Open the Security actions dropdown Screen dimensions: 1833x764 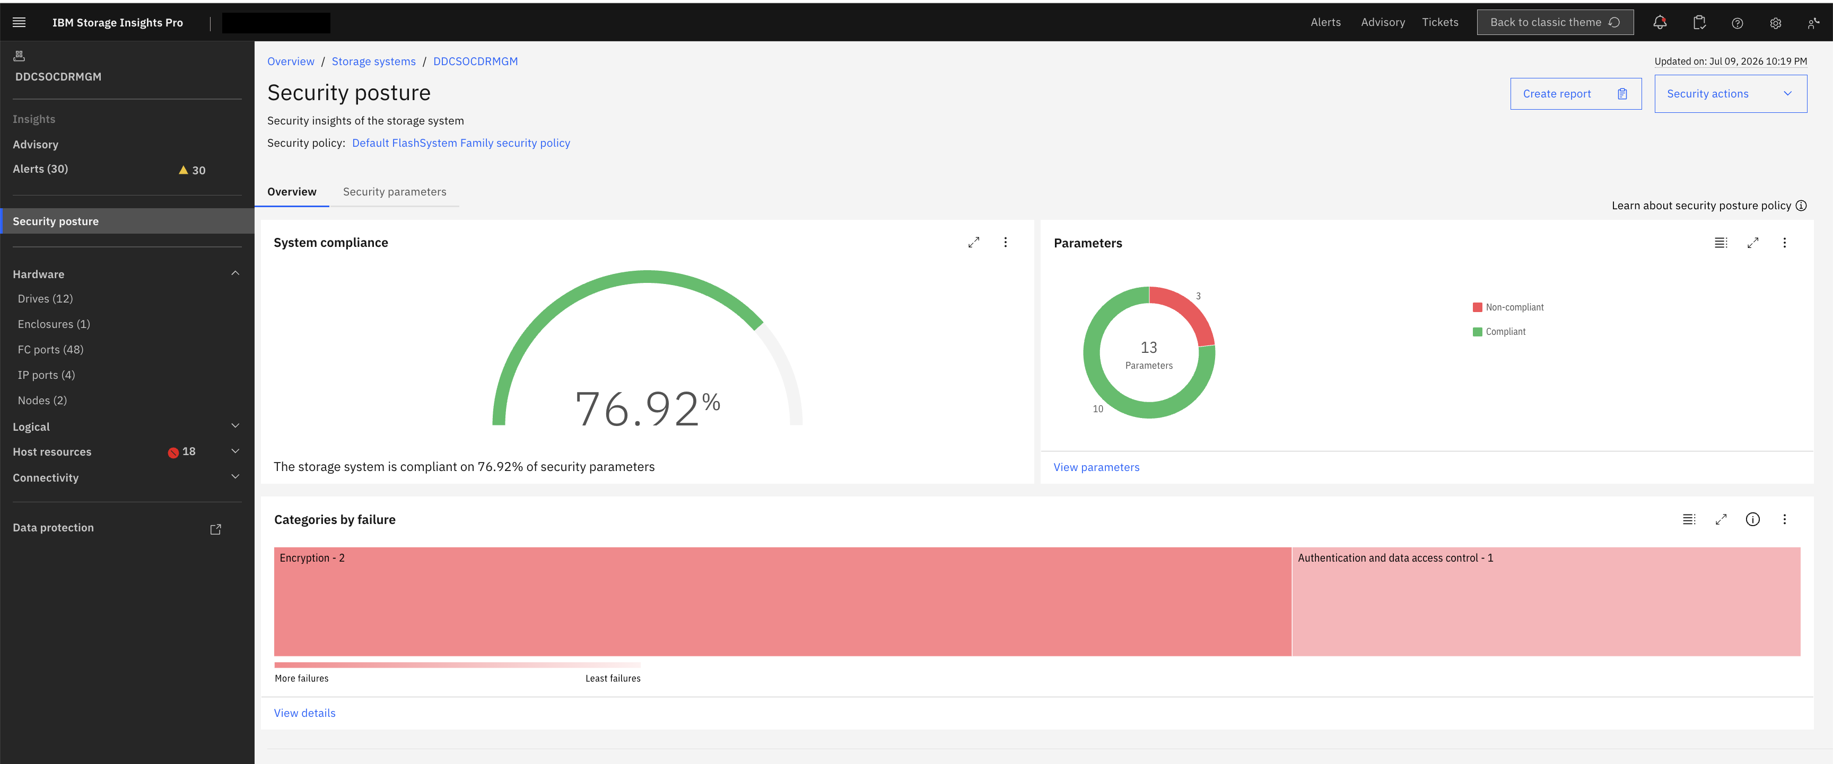[x=1730, y=94]
